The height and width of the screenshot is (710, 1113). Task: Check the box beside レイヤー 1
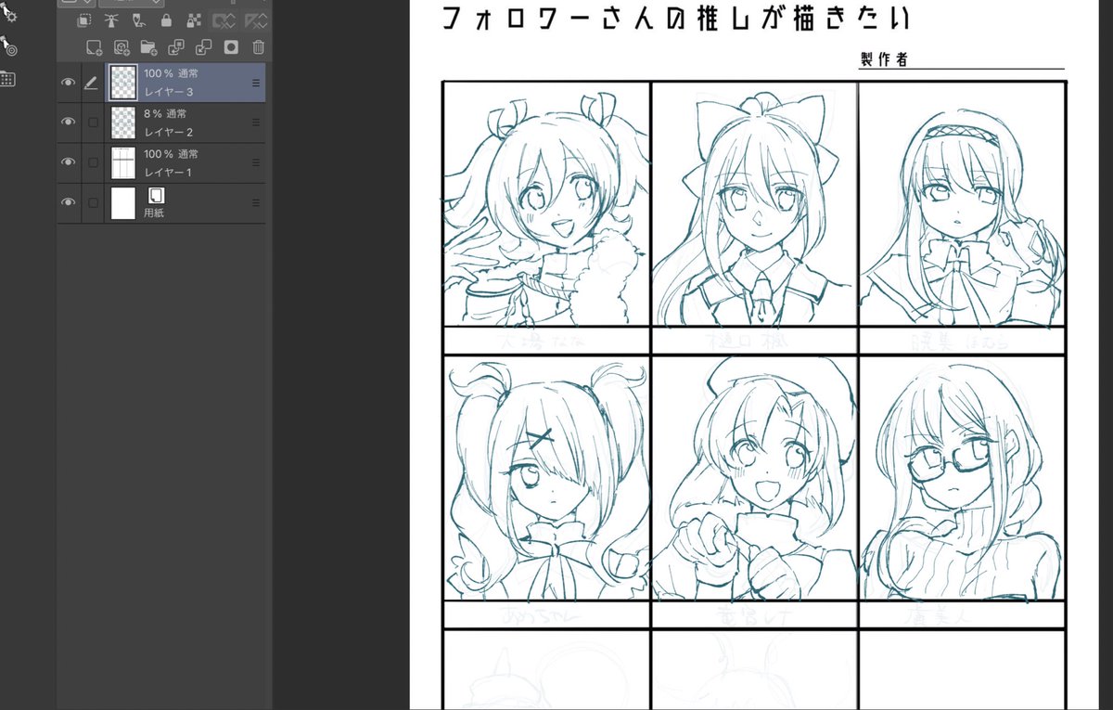tap(92, 162)
